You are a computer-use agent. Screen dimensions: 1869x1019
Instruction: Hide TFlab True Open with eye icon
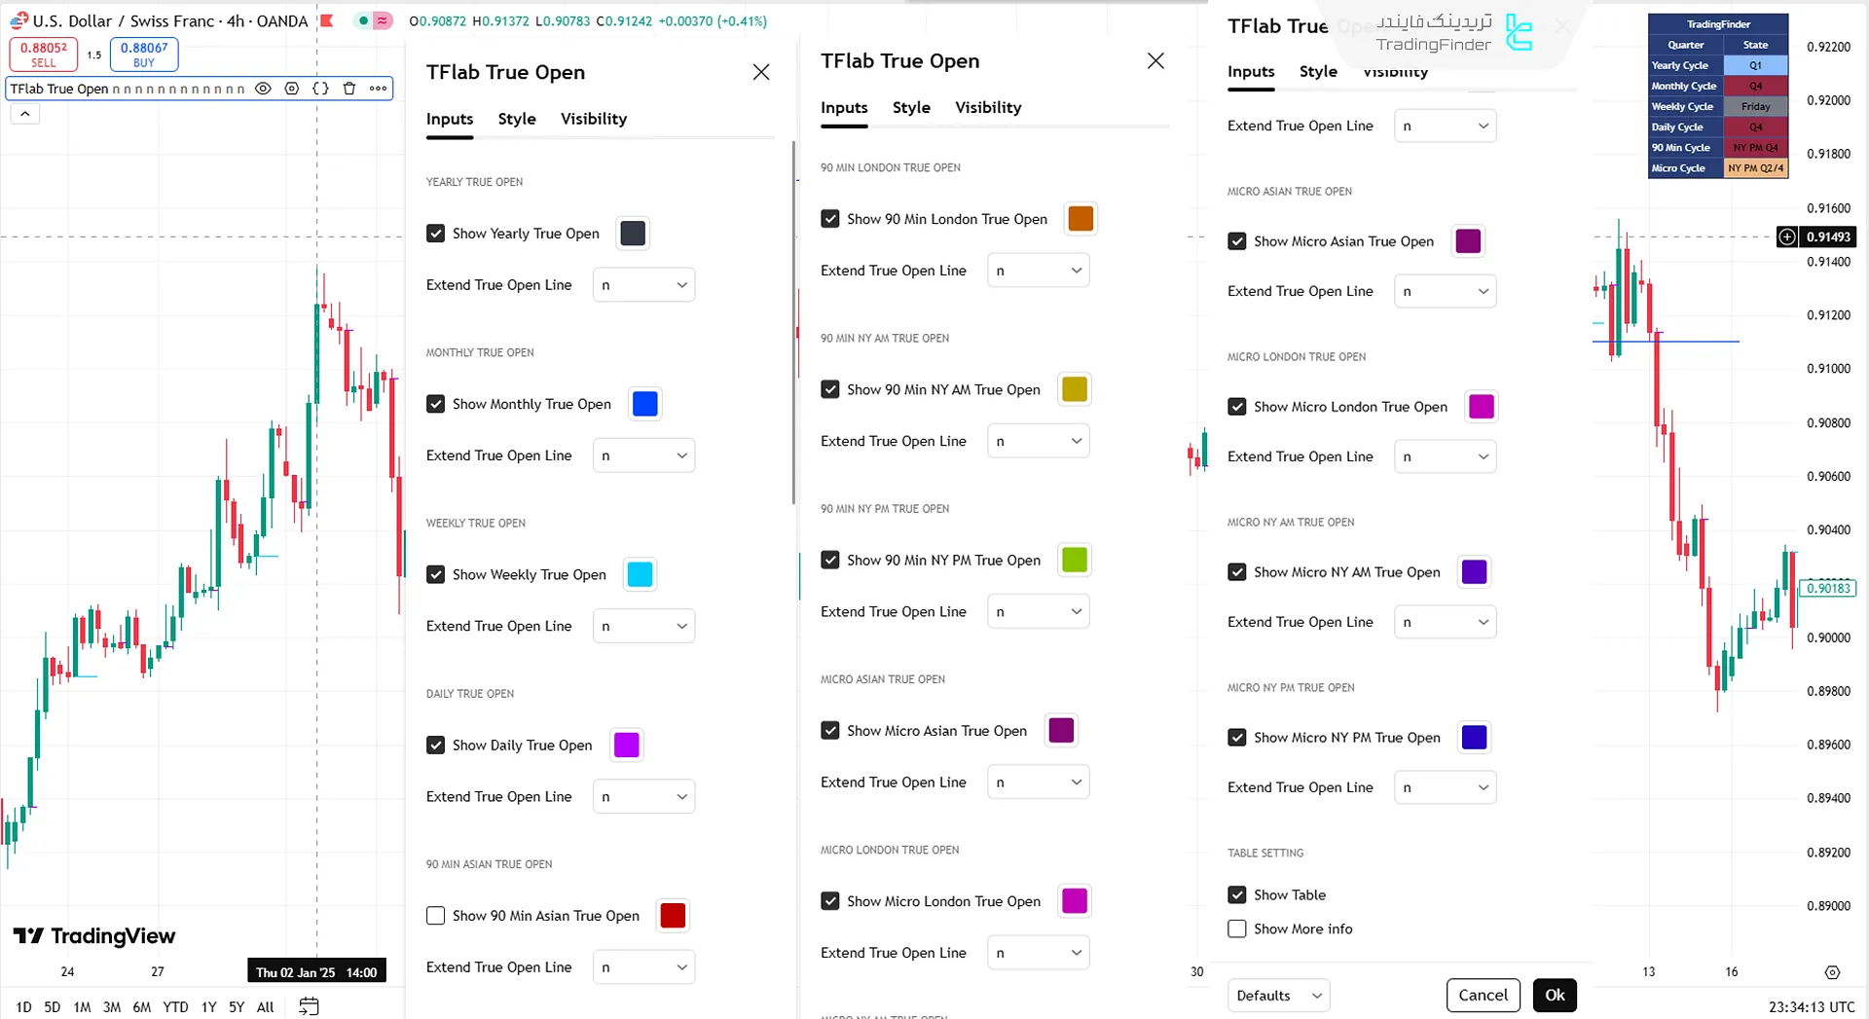pos(263,89)
